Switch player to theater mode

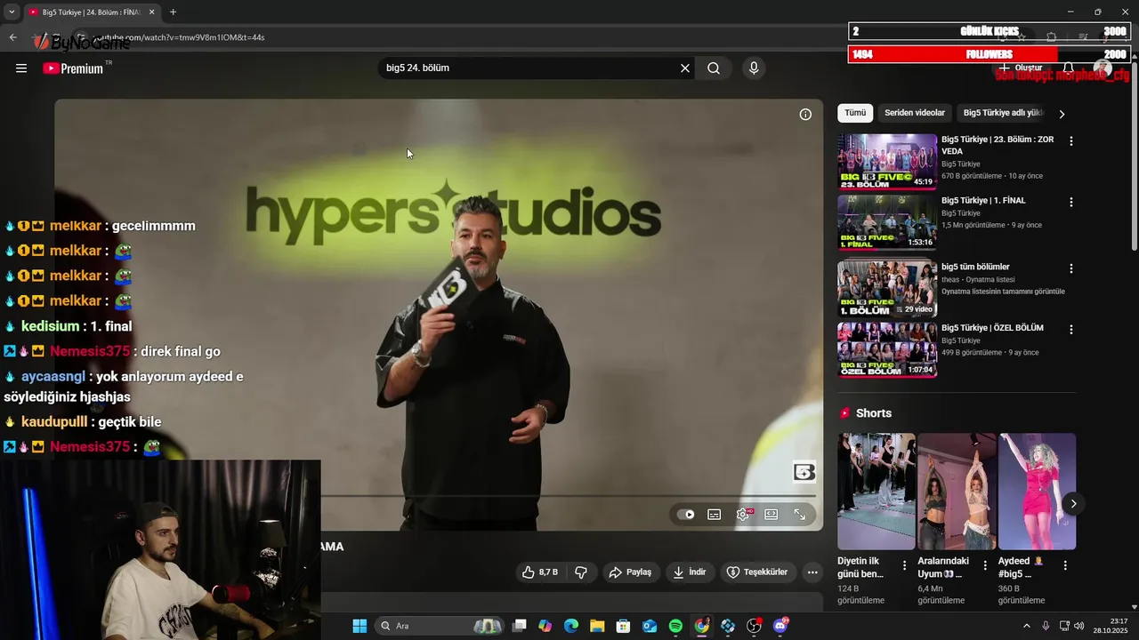click(771, 515)
